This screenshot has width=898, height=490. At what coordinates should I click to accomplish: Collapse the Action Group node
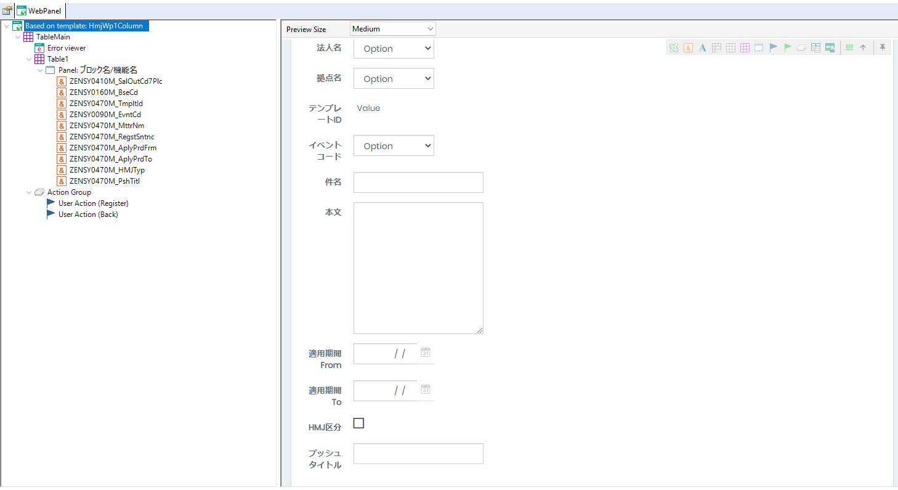pyautogui.click(x=28, y=192)
